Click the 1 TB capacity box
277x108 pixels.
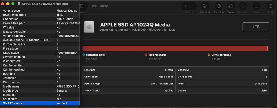click(x=256, y=27)
